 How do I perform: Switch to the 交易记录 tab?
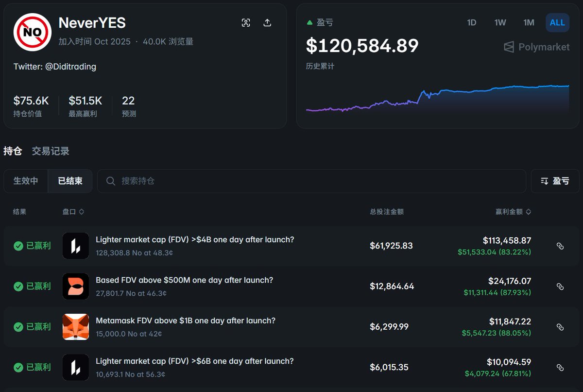click(x=51, y=151)
